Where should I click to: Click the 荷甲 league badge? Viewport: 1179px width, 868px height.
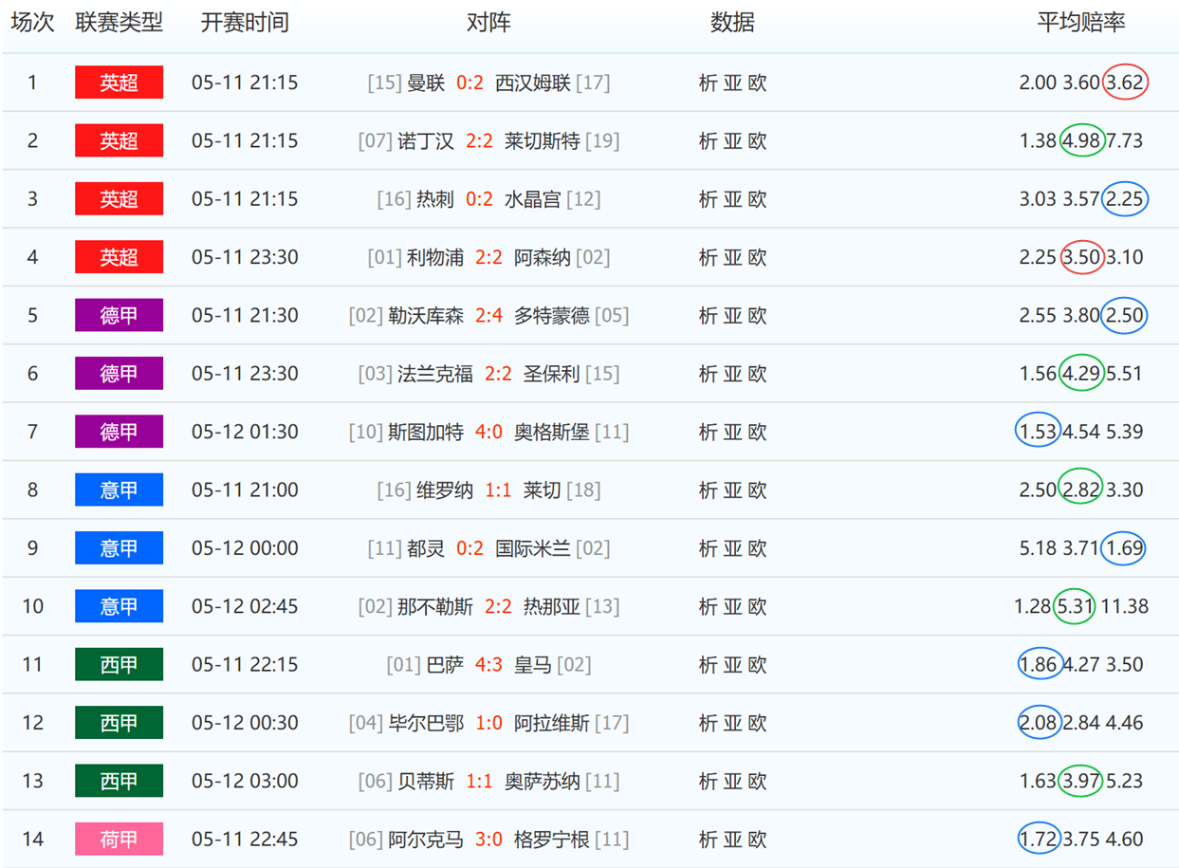120,840
